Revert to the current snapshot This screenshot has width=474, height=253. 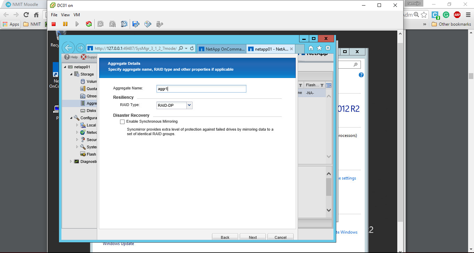[x=112, y=24]
